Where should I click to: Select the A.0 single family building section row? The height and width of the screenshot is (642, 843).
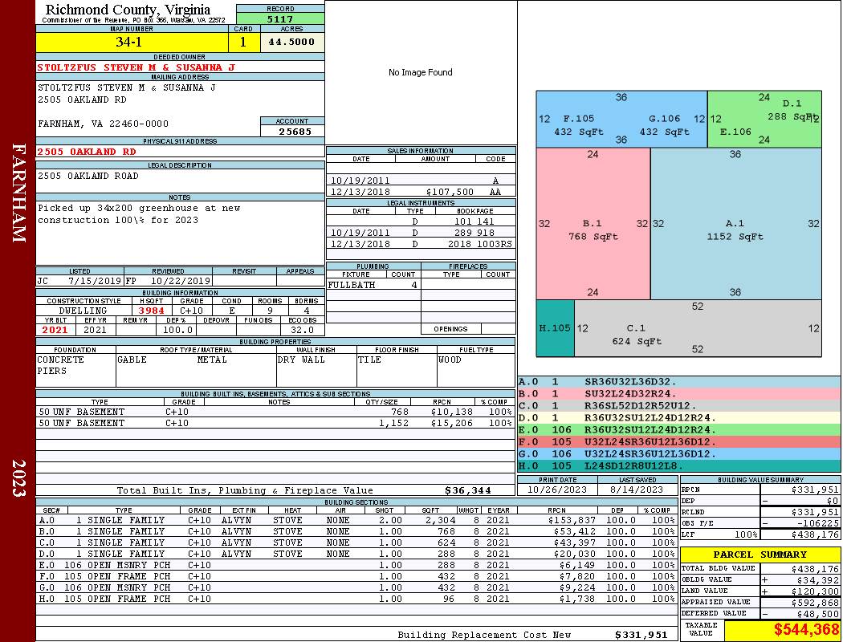(356, 520)
